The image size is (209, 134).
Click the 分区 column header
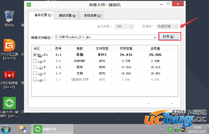(x=41, y=49)
